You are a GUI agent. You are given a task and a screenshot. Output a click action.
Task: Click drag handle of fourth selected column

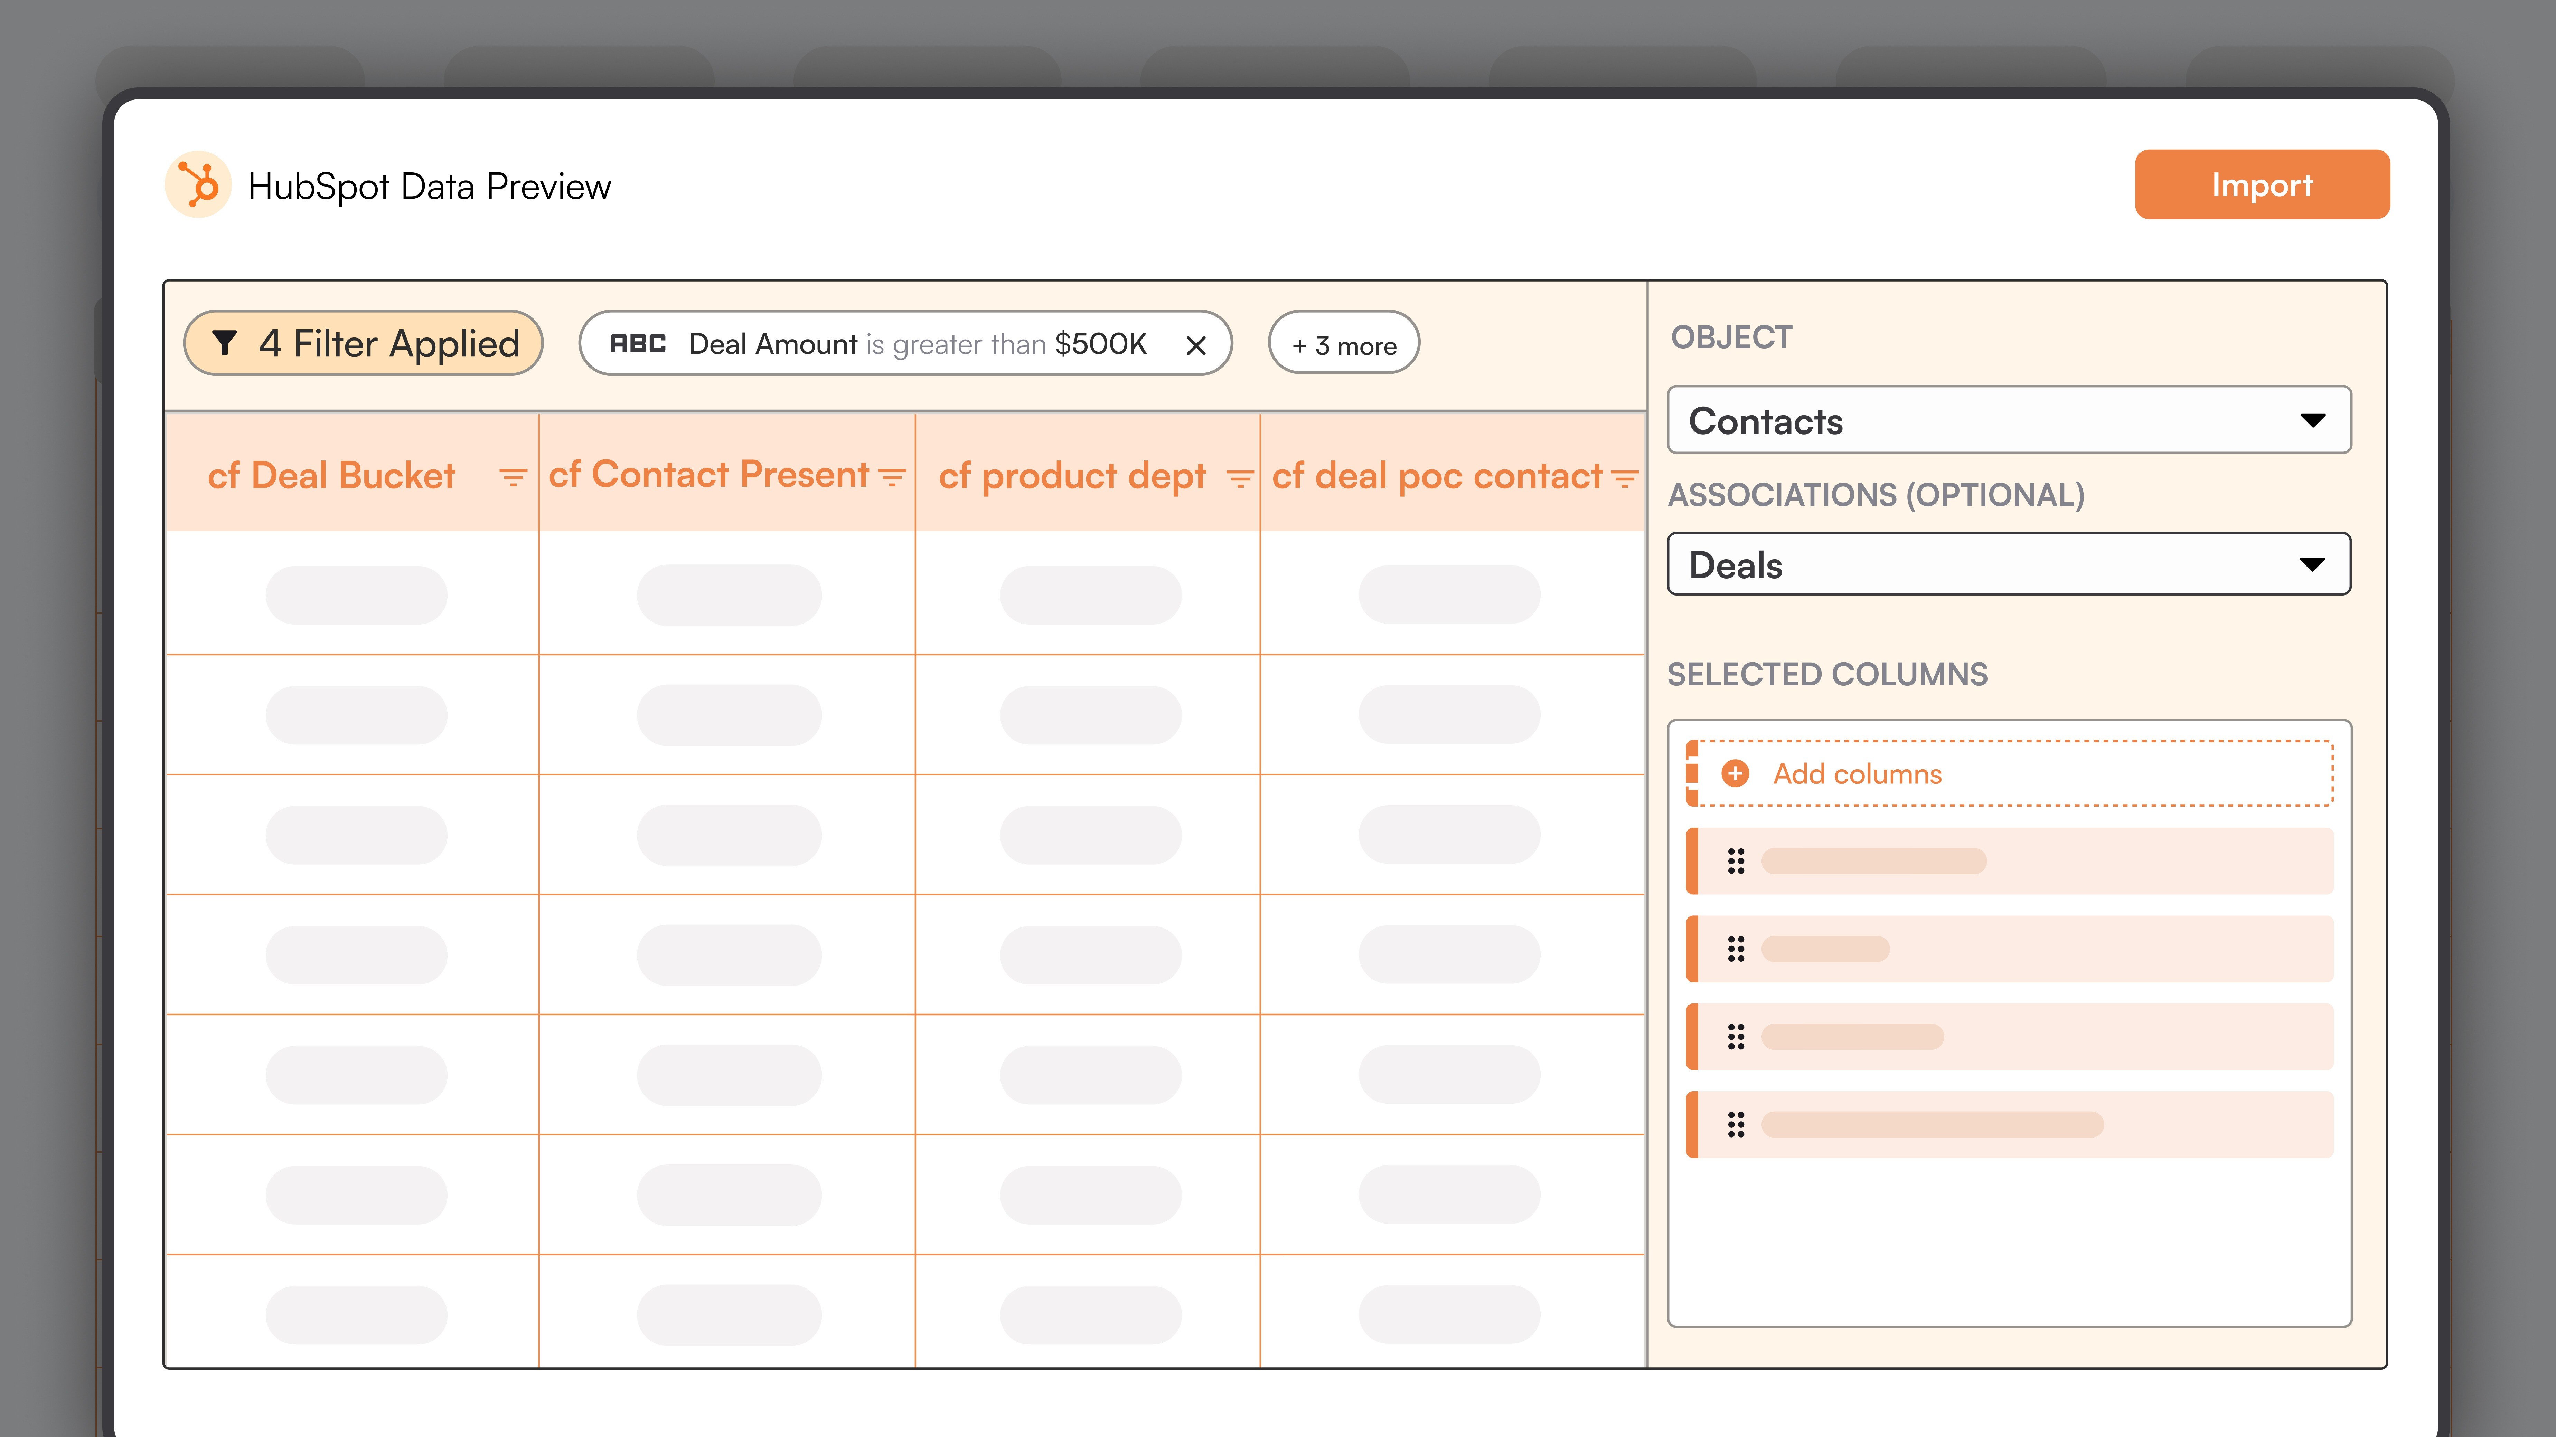click(x=1736, y=1125)
